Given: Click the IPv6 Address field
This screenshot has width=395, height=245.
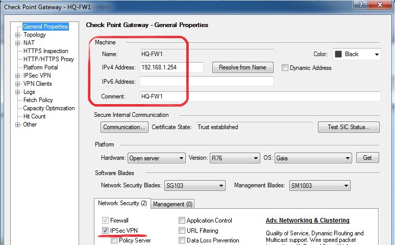Looking at the screenshot, I should (207, 82).
